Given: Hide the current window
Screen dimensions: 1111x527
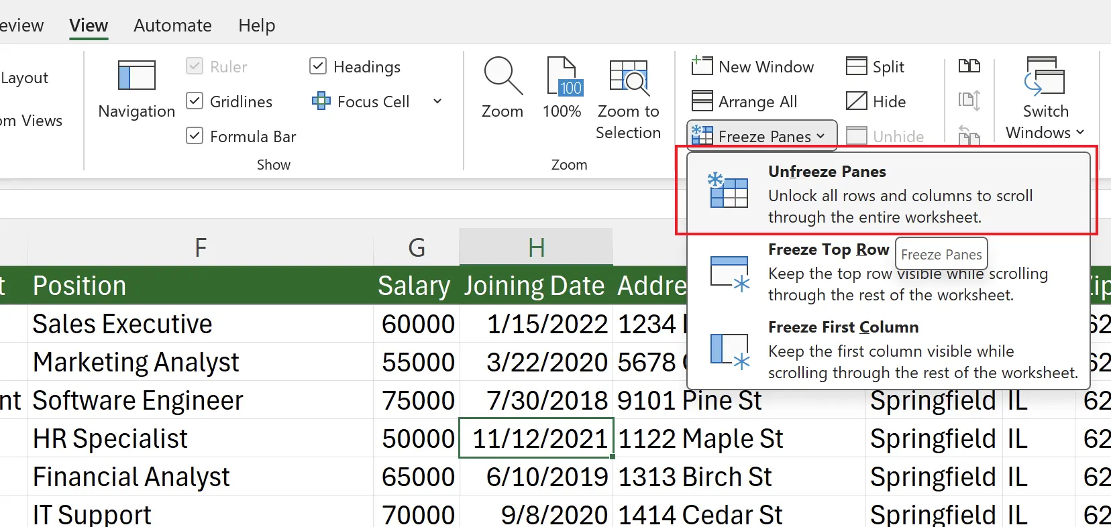Looking at the screenshot, I should 876,102.
